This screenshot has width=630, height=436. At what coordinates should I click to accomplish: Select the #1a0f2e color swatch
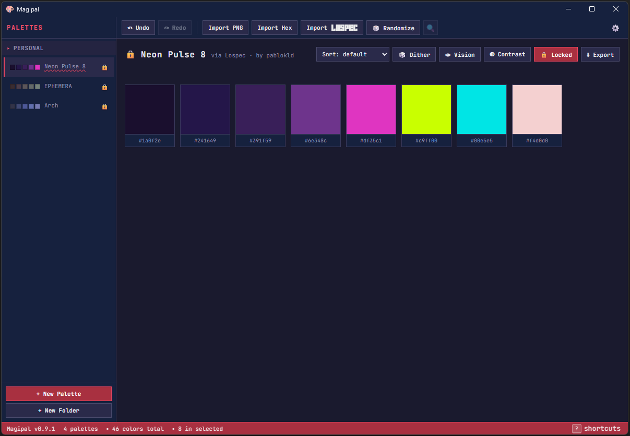point(150,110)
